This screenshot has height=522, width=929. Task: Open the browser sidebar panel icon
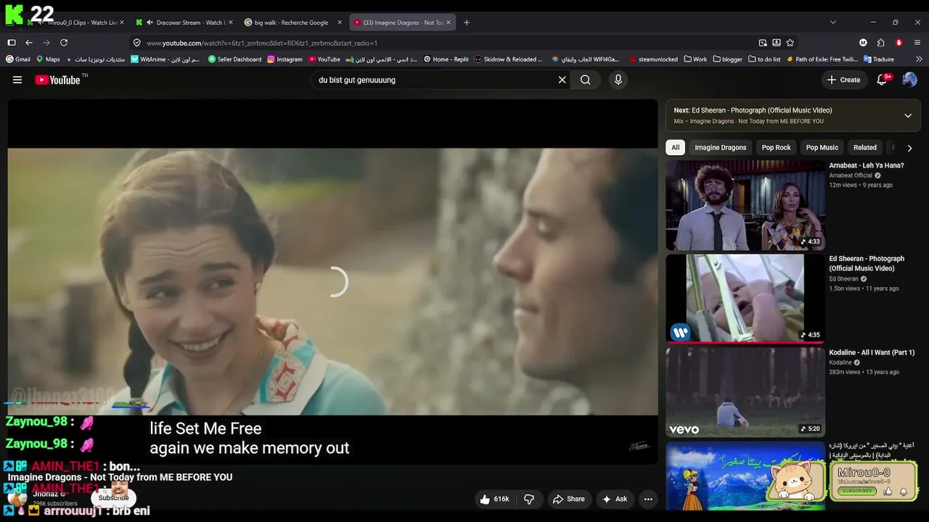click(x=12, y=43)
